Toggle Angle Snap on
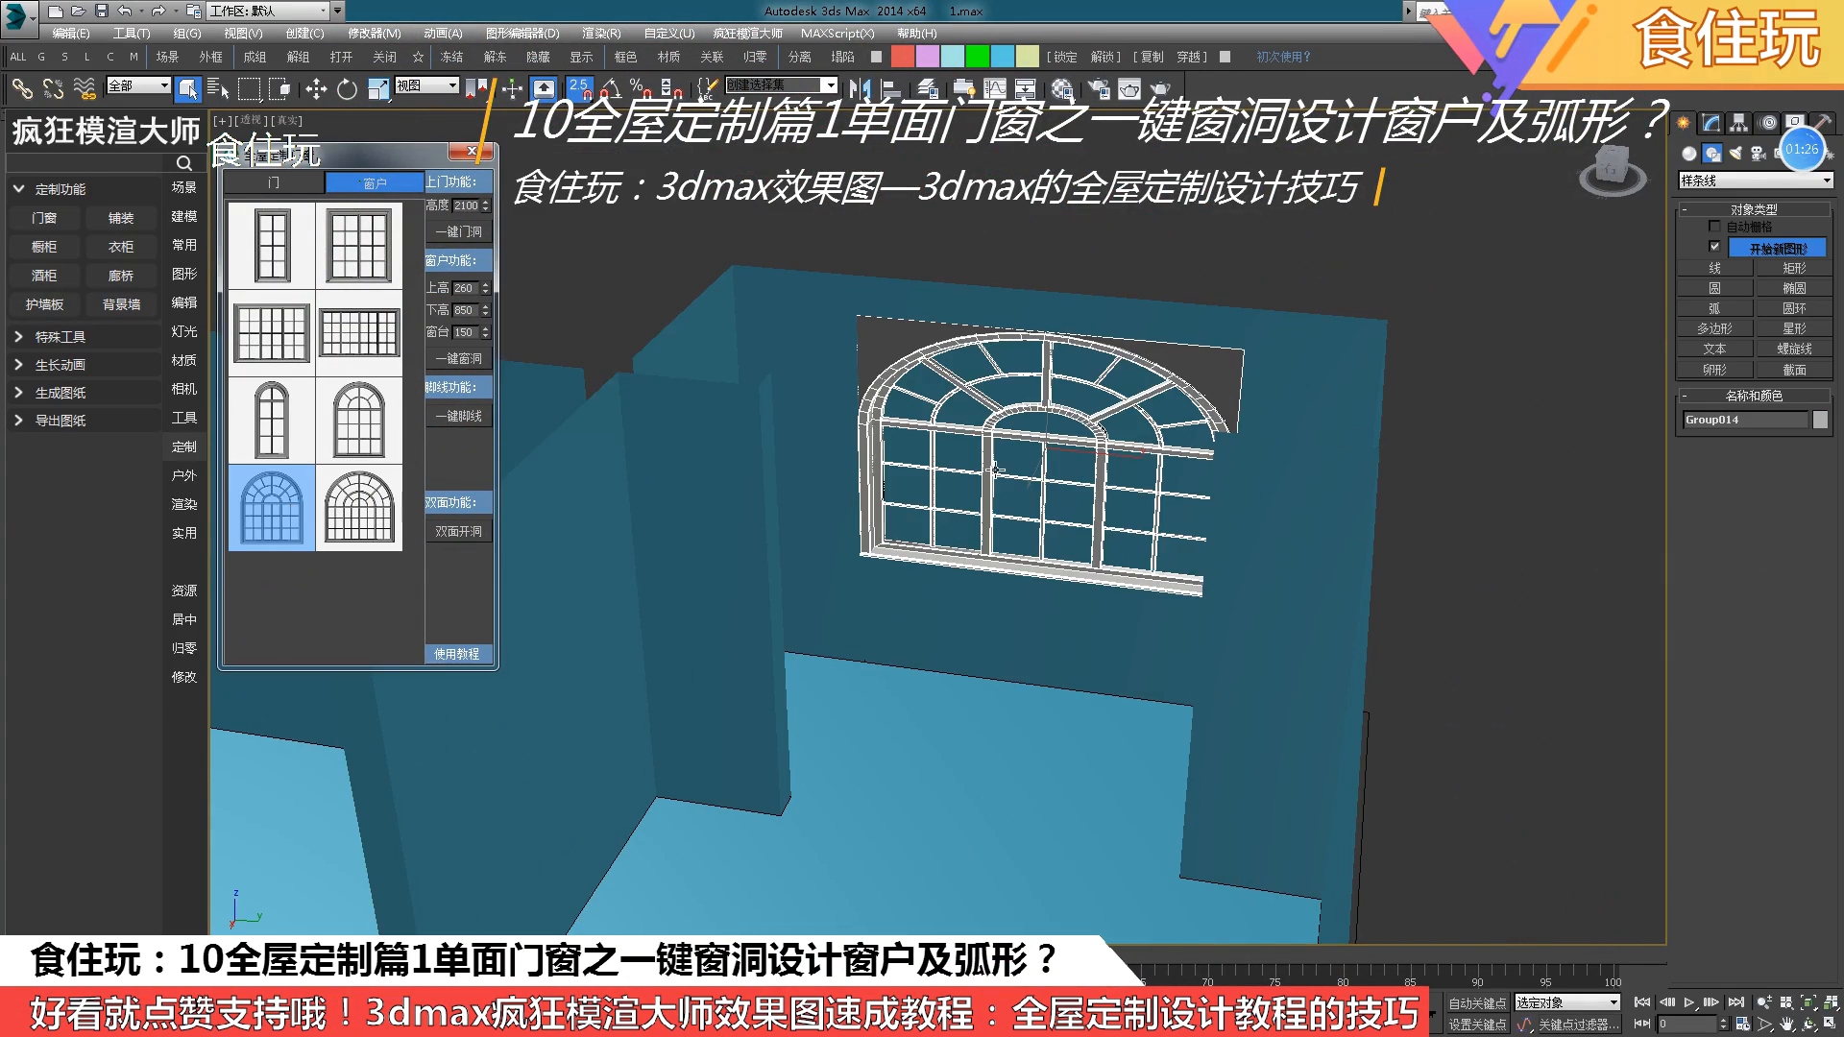Screen dimensions: 1844x1037 (x=612, y=88)
